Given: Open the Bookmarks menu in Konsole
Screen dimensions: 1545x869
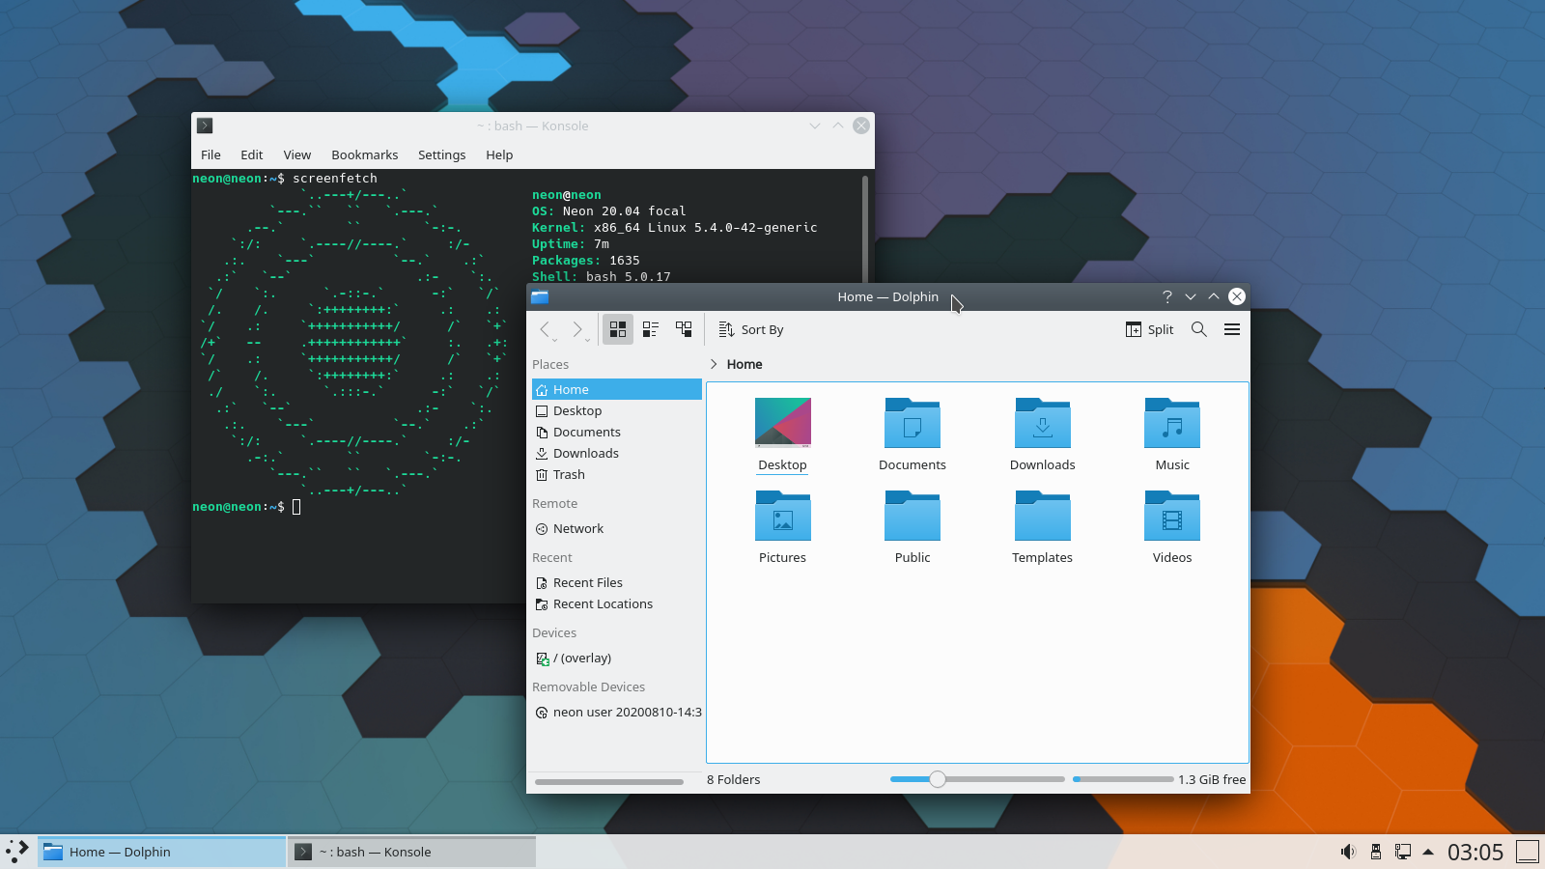Looking at the screenshot, I should coord(364,154).
